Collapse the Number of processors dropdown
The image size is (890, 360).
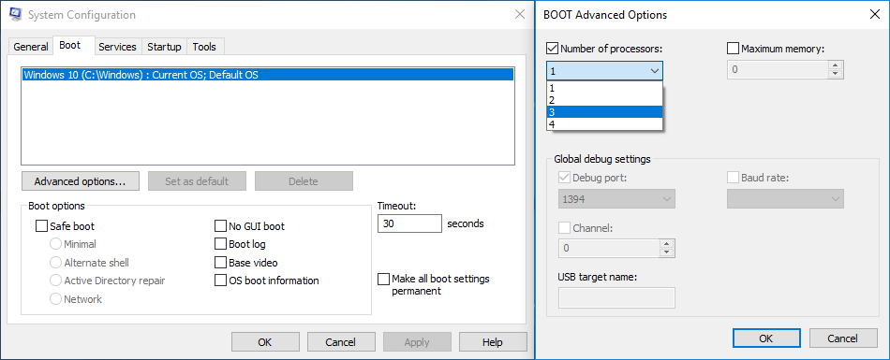click(655, 71)
